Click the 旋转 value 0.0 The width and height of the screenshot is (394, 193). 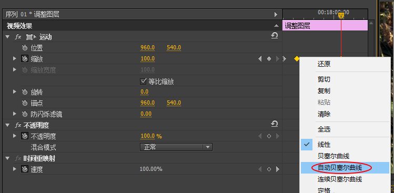(145, 92)
